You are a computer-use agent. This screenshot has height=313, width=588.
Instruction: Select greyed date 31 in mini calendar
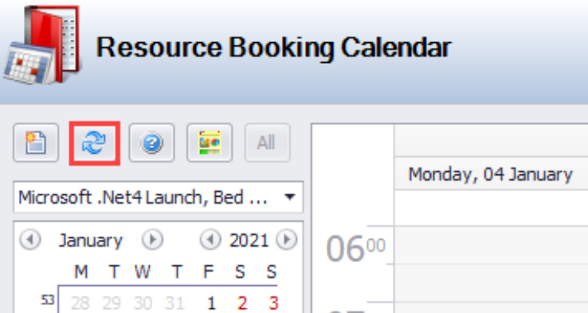[x=174, y=303]
